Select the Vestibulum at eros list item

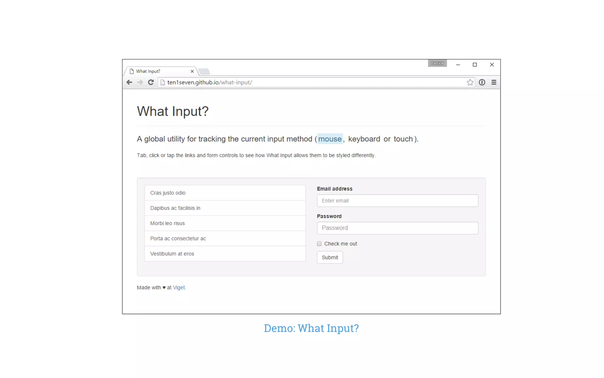[225, 254]
